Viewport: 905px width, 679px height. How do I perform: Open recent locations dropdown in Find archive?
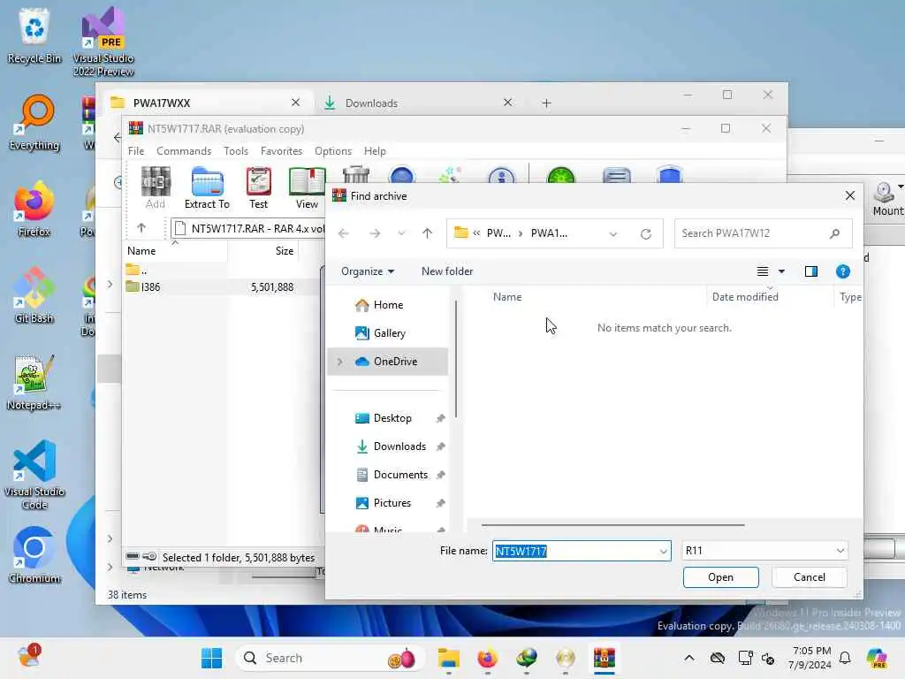click(401, 233)
